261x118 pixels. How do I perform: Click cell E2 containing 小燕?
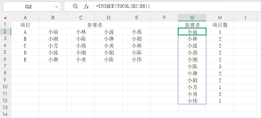[x=136, y=32]
